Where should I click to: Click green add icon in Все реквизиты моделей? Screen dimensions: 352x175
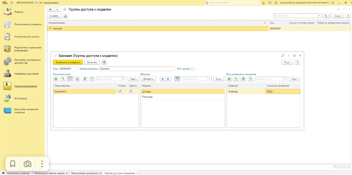click(229, 79)
